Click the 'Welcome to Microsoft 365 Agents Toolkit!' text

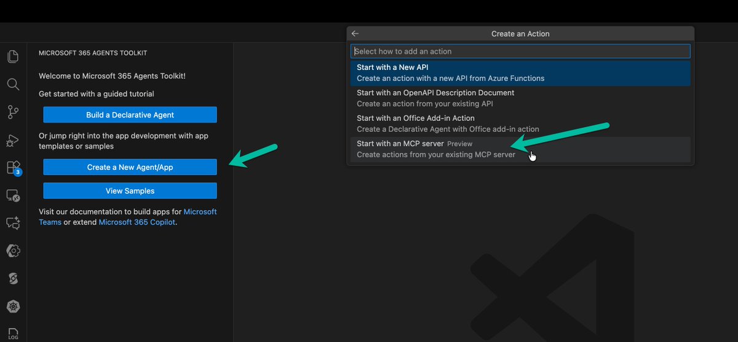point(112,76)
